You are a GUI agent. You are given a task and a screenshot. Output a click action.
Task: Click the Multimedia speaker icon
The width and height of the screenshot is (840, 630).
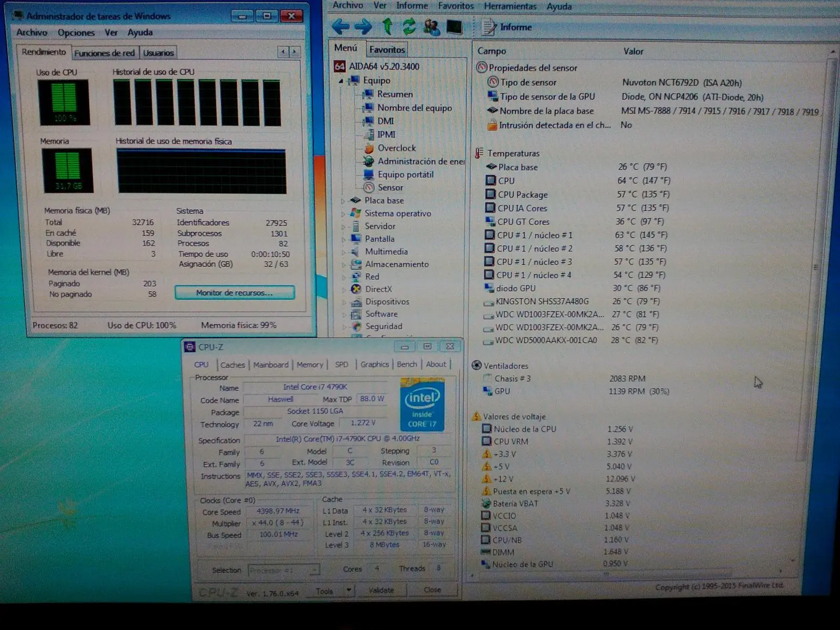pos(356,251)
